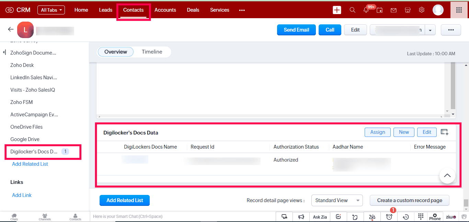Open LinkedIn Sales Navigator related list
The height and width of the screenshot is (222, 469).
[34, 78]
